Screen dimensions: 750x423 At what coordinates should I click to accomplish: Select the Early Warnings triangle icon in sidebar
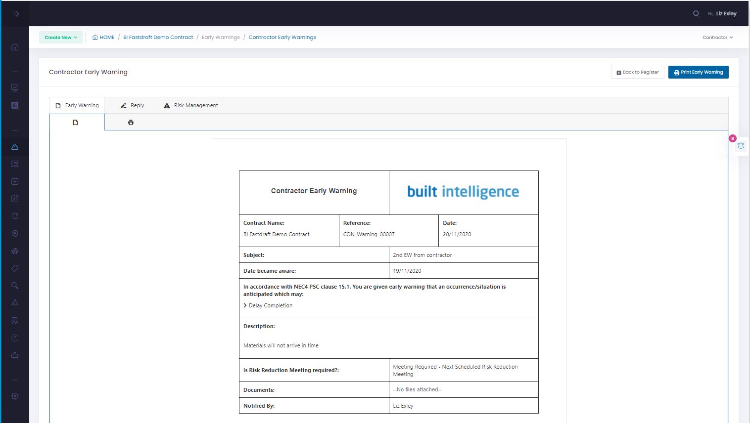click(x=14, y=146)
